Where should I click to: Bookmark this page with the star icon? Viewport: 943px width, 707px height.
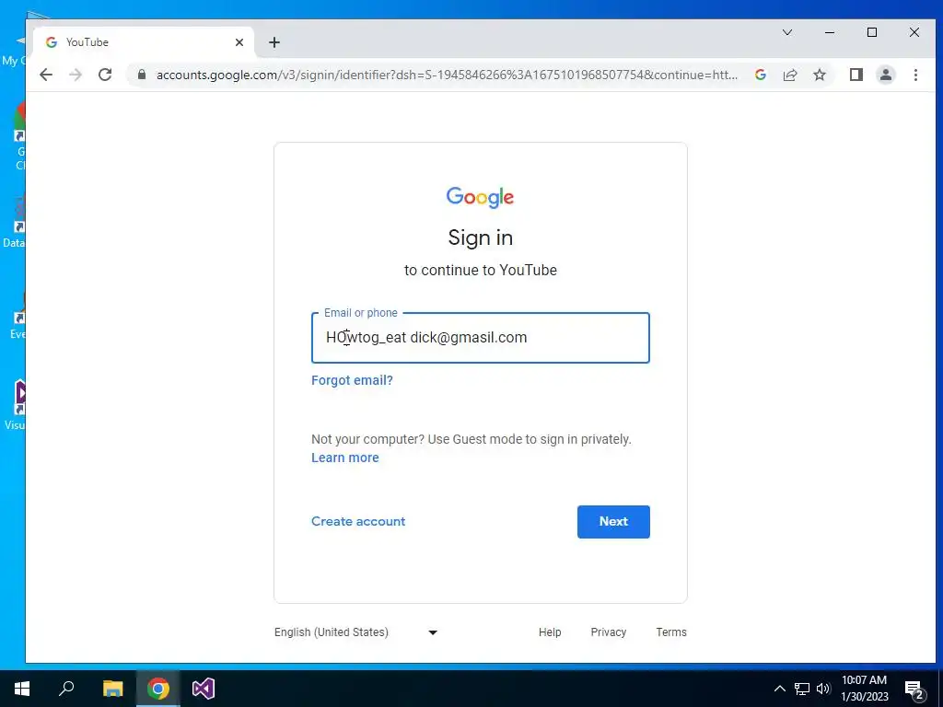[x=819, y=75]
